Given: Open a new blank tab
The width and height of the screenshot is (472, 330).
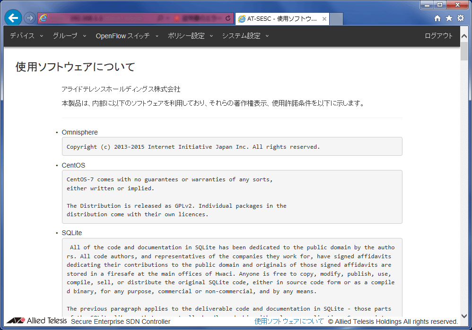Looking at the screenshot, I should 336,19.
